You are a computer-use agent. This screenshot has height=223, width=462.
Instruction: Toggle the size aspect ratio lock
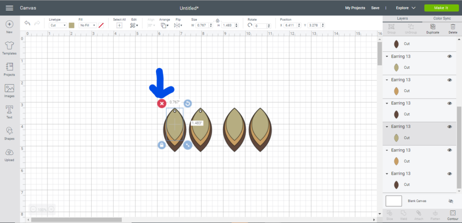(x=217, y=21)
